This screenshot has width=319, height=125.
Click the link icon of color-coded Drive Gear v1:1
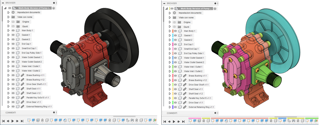coord(185,103)
